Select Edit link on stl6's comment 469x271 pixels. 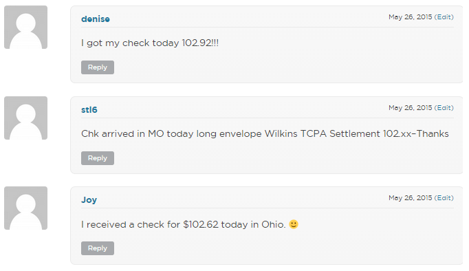pos(444,108)
